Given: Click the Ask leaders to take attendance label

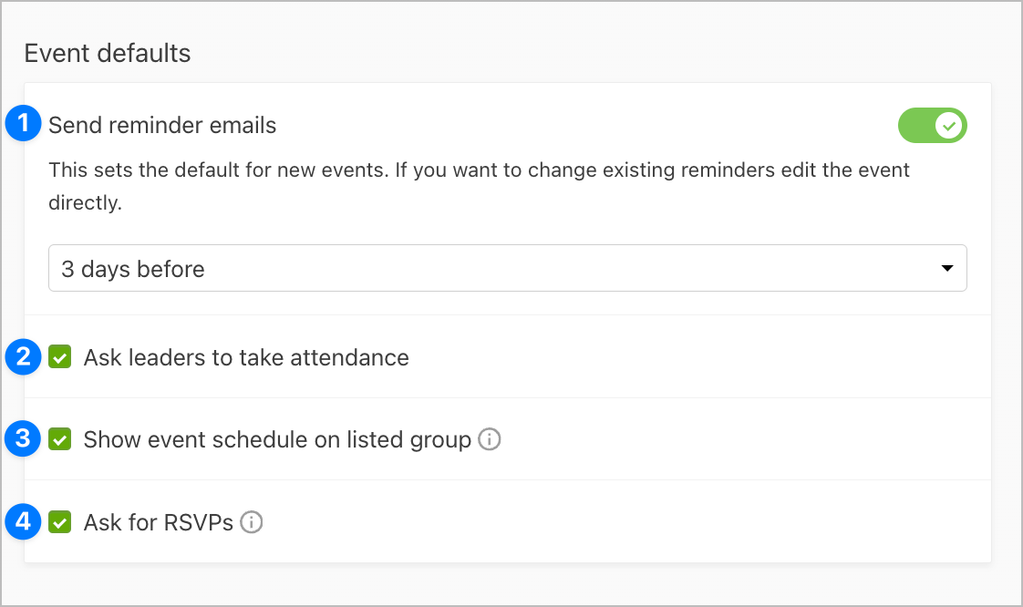Looking at the screenshot, I should (246, 357).
